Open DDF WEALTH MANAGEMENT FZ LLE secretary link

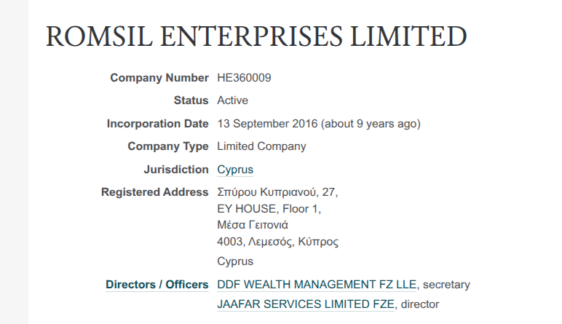click(x=317, y=285)
